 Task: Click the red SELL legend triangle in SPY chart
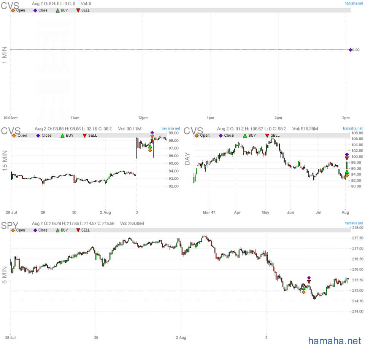(x=78, y=230)
